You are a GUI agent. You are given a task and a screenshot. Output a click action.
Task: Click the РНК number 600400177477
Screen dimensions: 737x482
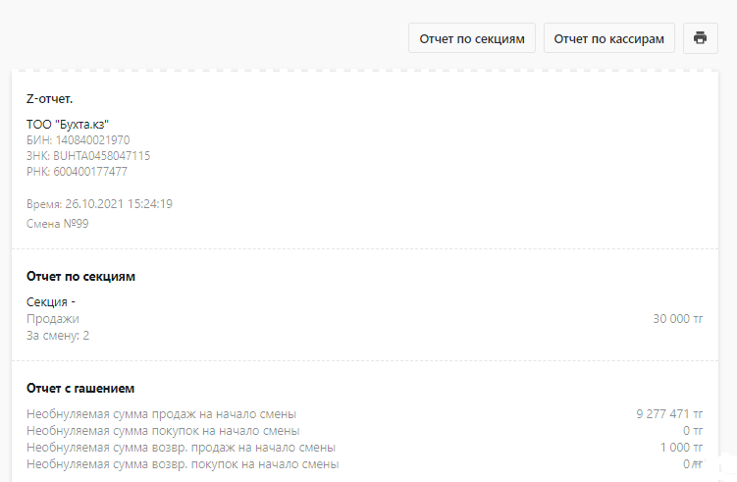click(x=90, y=172)
